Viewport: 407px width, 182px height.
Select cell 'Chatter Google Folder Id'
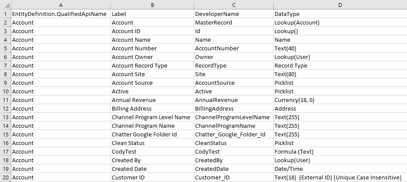152,134
